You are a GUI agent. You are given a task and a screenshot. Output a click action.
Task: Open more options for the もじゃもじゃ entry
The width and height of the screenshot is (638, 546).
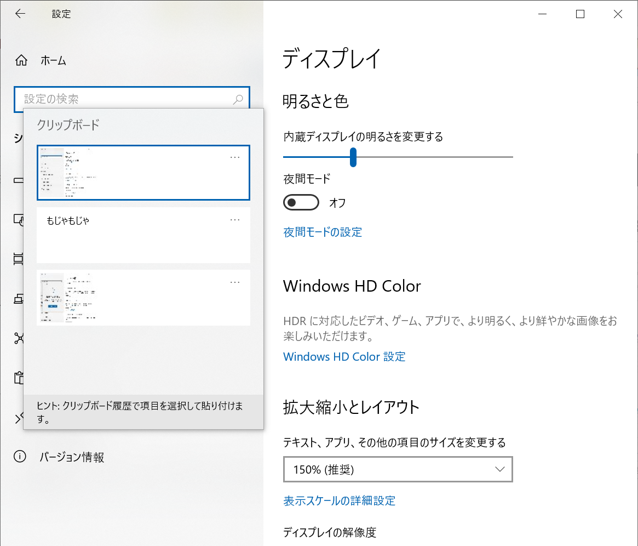235,220
